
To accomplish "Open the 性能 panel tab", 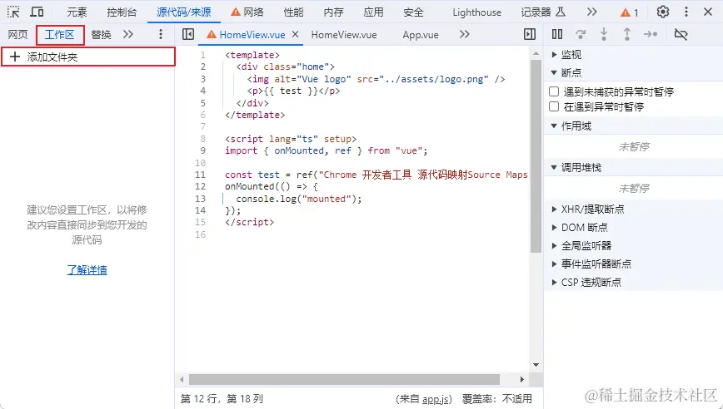I will click(294, 12).
